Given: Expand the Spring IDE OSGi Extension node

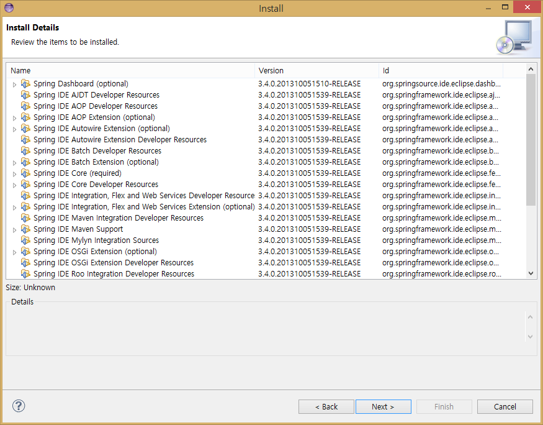Looking at the screenshot, I should tap(14, 252).
